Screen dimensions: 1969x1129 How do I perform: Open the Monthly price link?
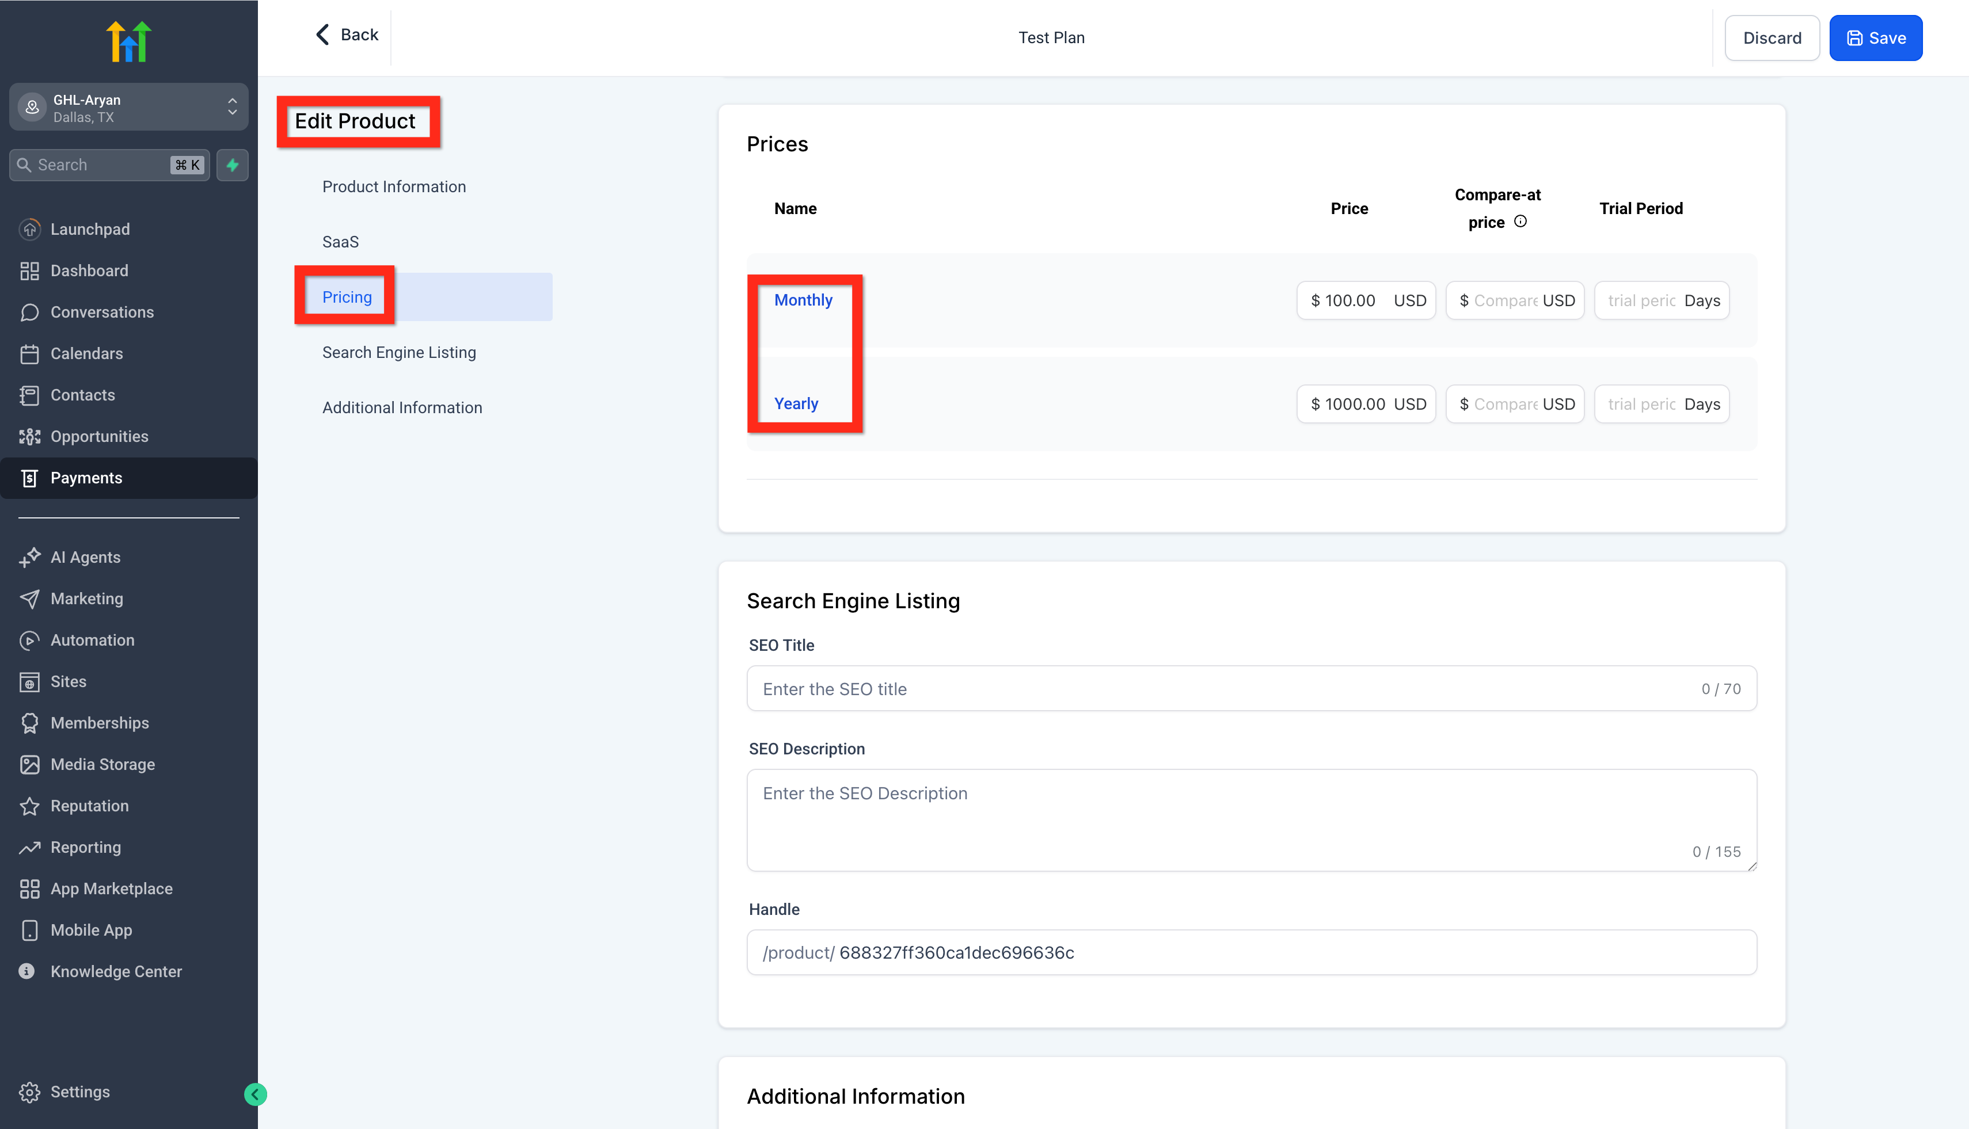point(803,300)
